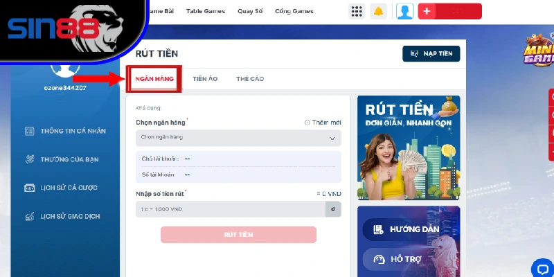
Task: Click username ozone344207
Action: 65,88
